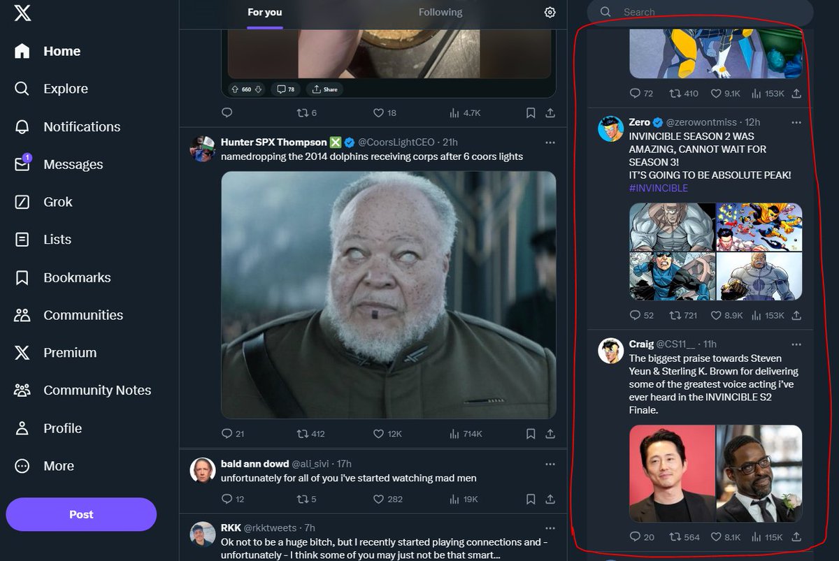Open more options on bald ann dowd tweet

click(x=550, y=464)
